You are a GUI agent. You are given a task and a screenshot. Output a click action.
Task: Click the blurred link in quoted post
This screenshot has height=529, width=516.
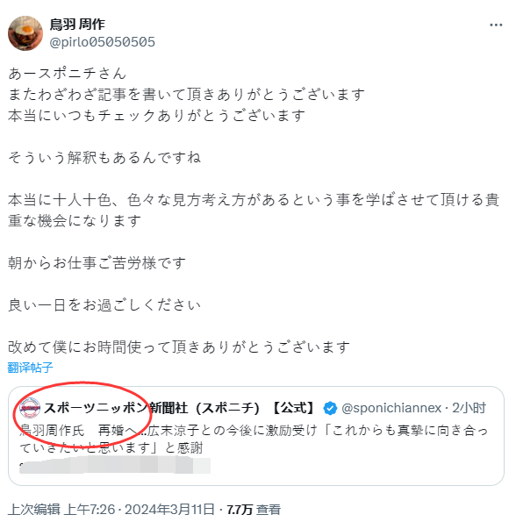(115, 465)
